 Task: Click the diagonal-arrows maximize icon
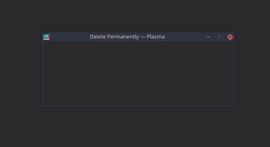[219, 37]
